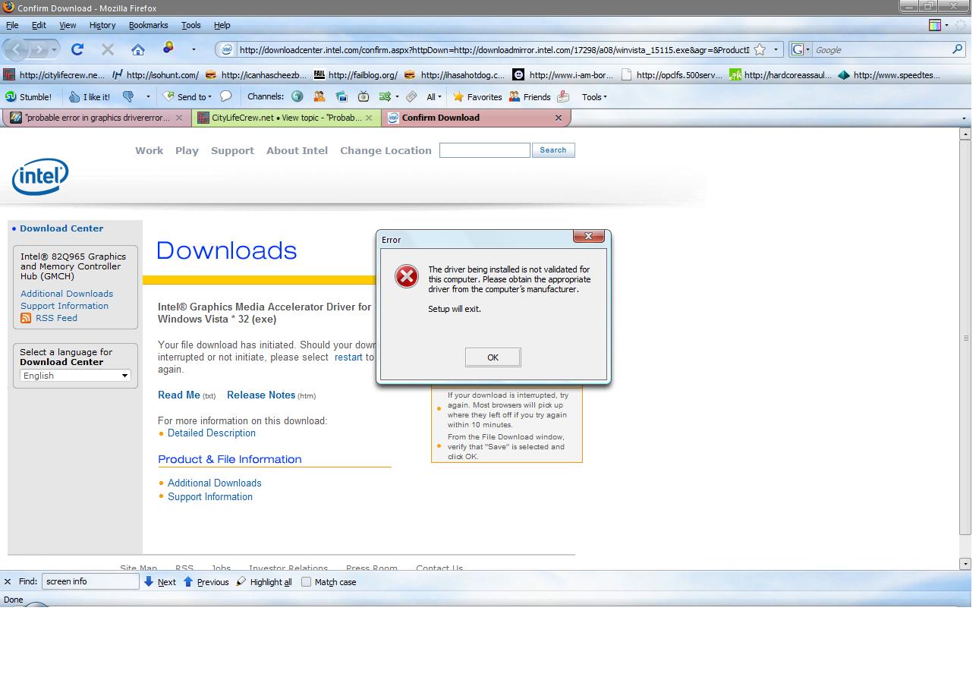The height and width of the screenshot is (680, 979).
Task: Click the Intel site search text field
Action: 484,150
